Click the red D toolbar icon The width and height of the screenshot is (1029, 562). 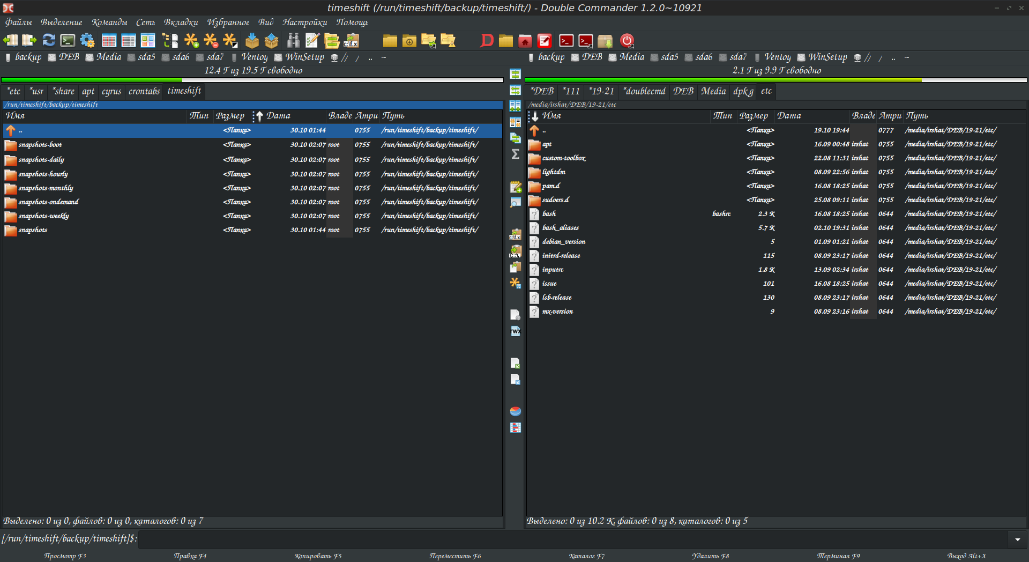[x=487, y=41]
